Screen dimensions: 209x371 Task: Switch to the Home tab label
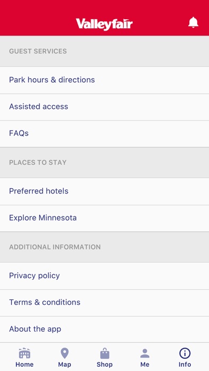(x=25, y=365)
